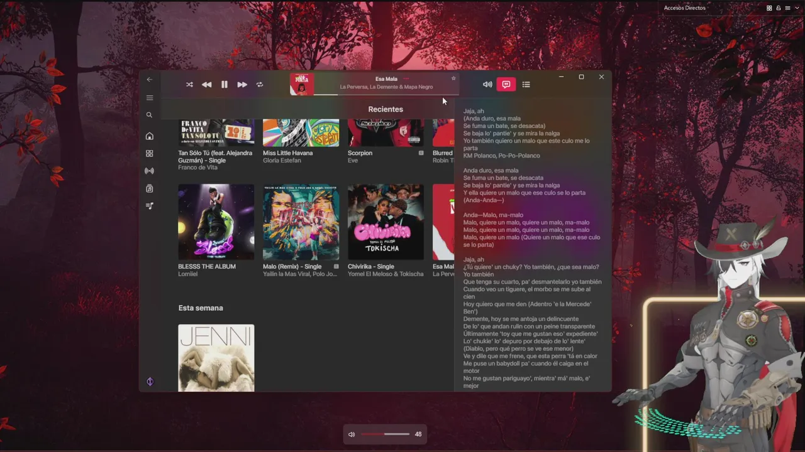Click the Chivirika - Single title
The width and height of the screenshot is (805, 452).
(371, 267)
